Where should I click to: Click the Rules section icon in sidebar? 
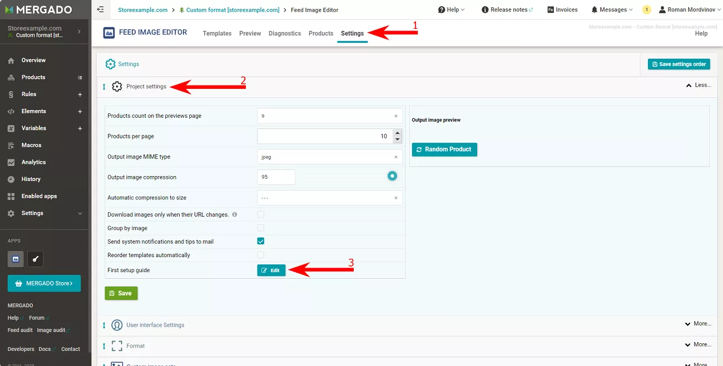pyautogui.click(x=11, y=94)
